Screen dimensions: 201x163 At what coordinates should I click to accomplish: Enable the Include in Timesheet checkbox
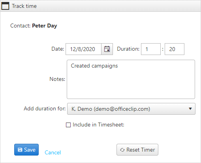(x=68, y=125)
